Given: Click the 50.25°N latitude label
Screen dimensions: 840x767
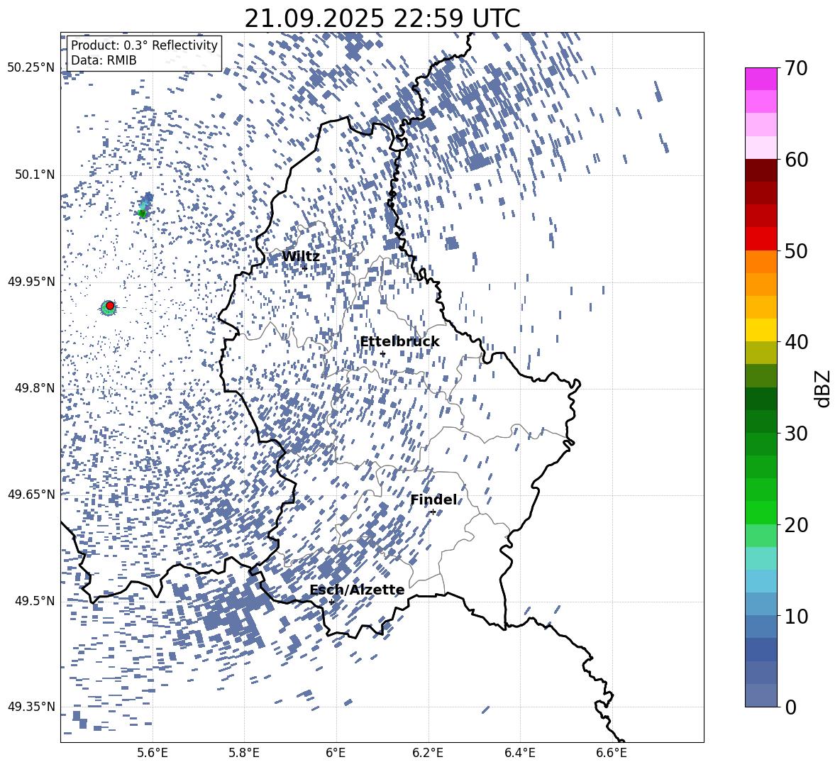Looking at the screenshot, I should coord(31,68).
